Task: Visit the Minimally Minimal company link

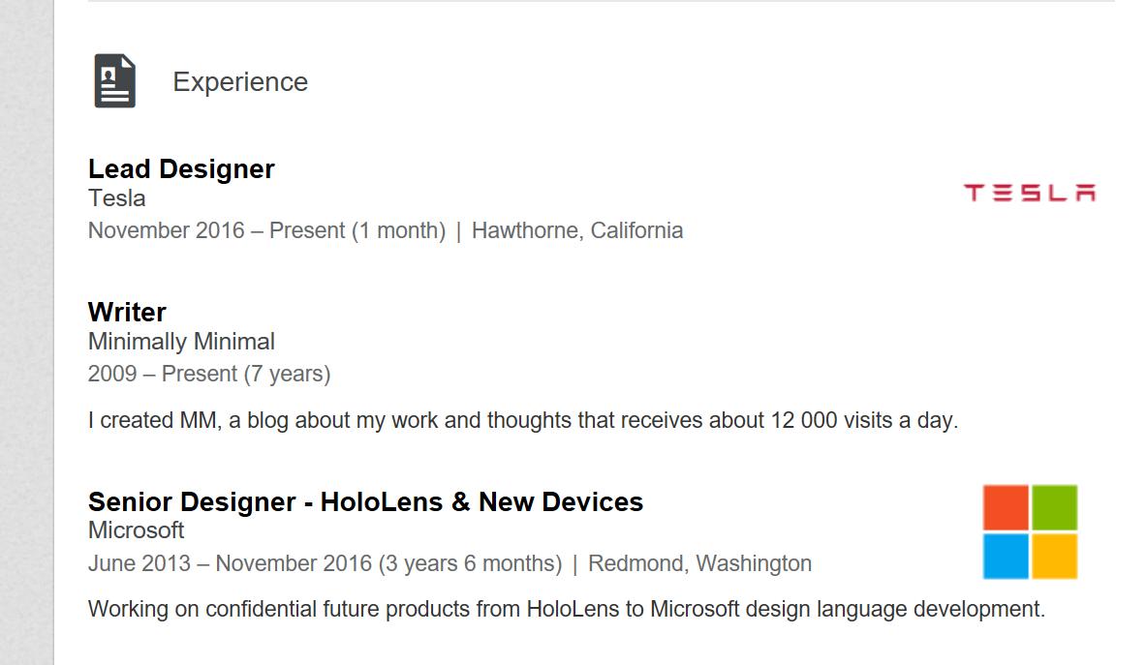Action: 181,342
